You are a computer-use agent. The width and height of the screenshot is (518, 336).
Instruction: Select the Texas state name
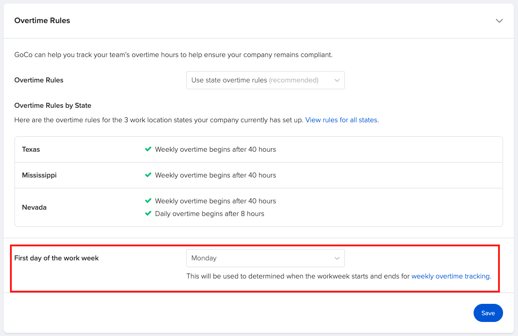coord(31,149)
